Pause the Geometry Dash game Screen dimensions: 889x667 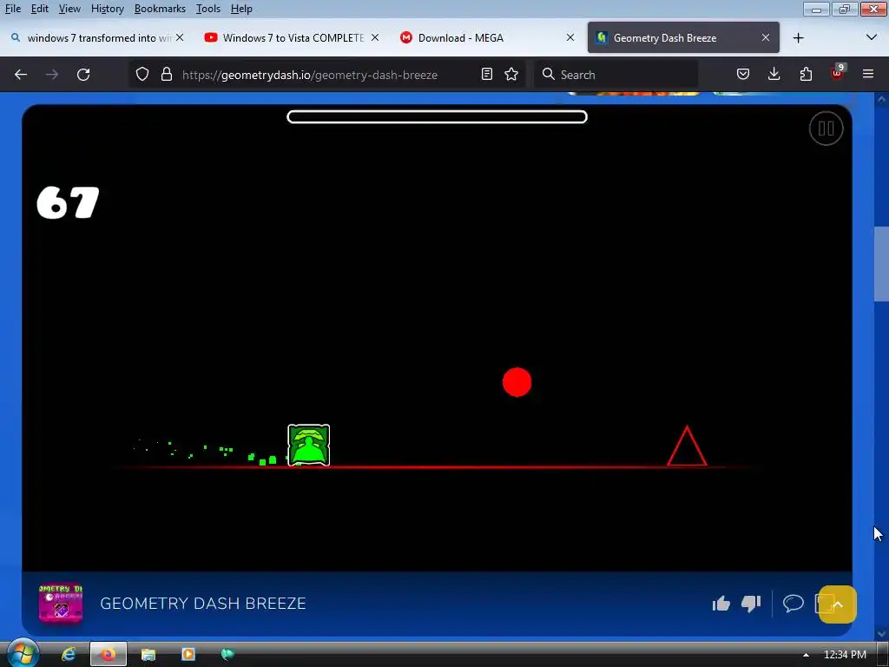pyautogui.click(x=826, y=129)
